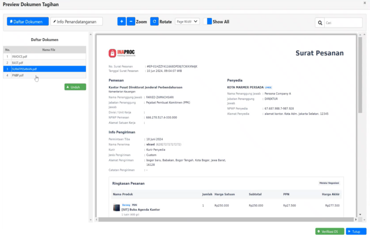This screenshot has height=238, width=370.
Task: Click the zoom in plus icon
Action: [121, 21]
